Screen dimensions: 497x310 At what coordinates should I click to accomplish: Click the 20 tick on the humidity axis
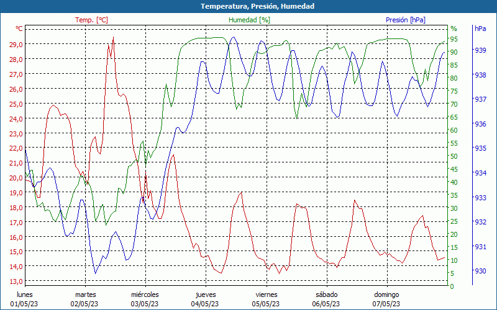(454, 234)
